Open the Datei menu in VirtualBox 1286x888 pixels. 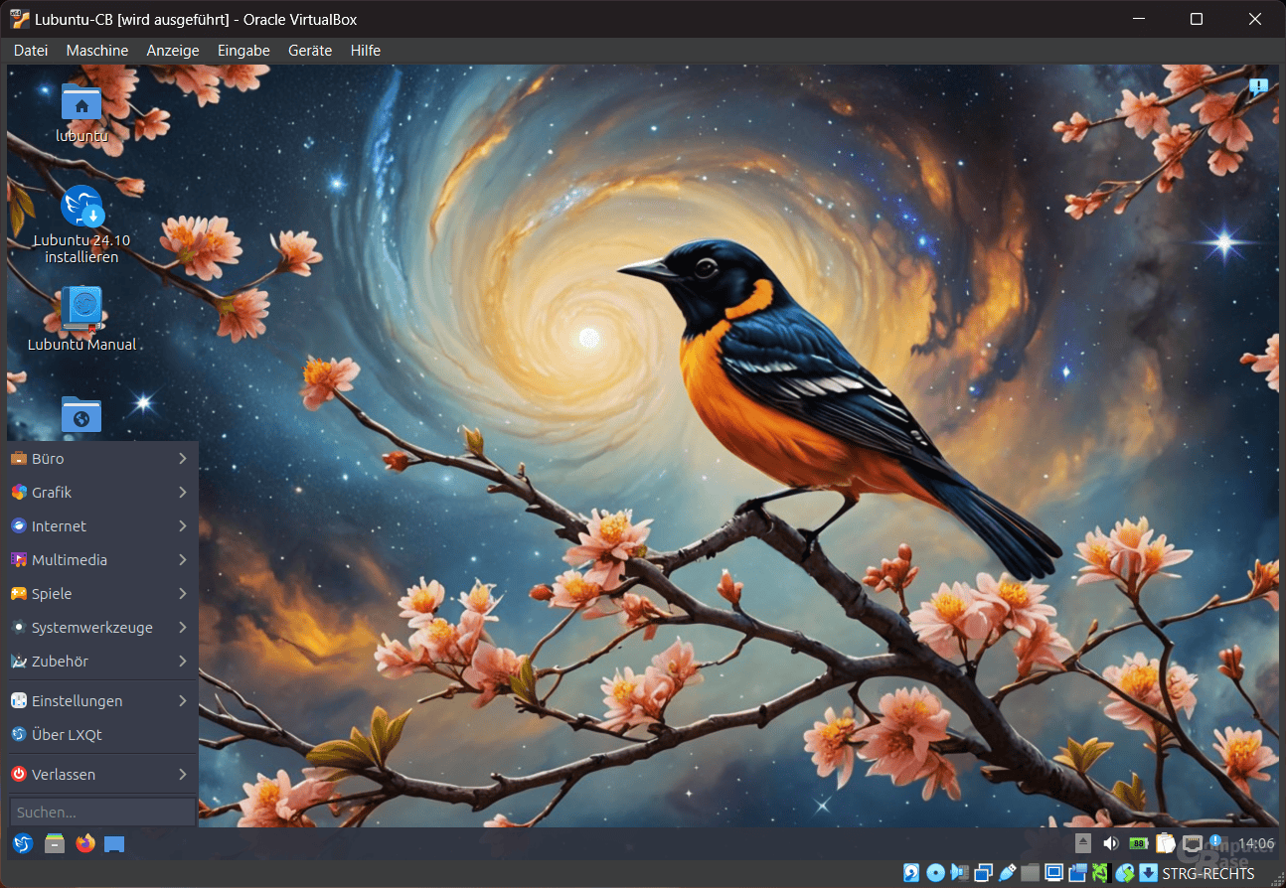(x=31, y=51)
